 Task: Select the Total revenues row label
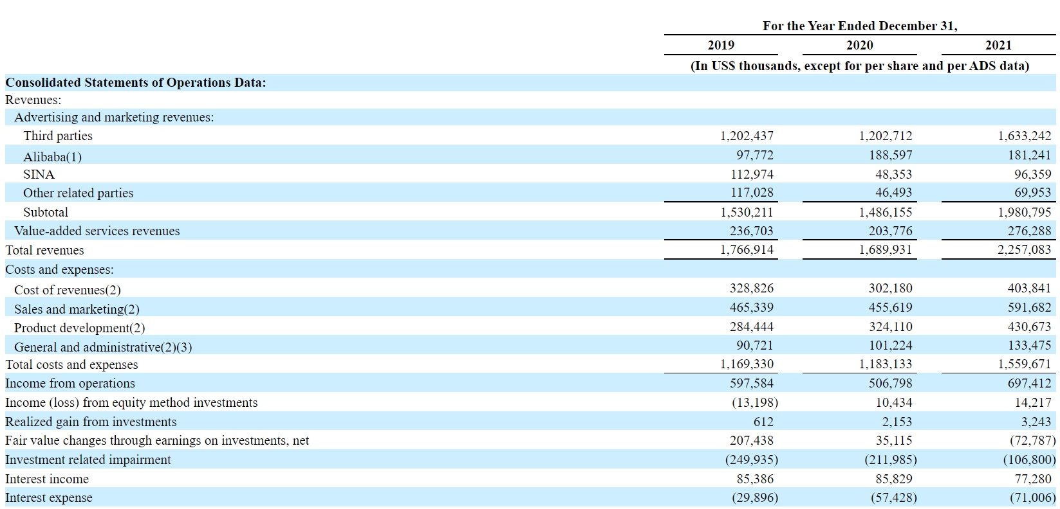[x=44, y=250]
